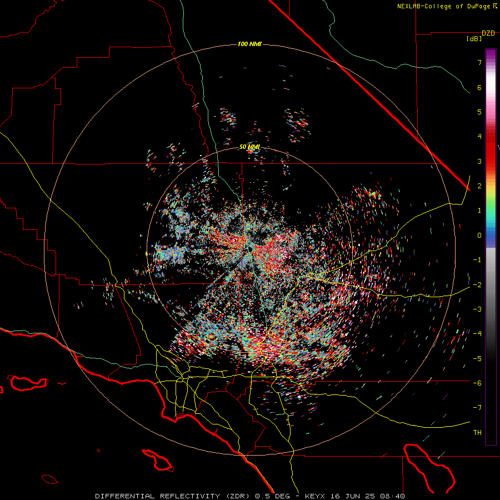This screenshot has width=500, height=500.
Task: Click the 50 NMI range ring label
Action: (249, 147)
